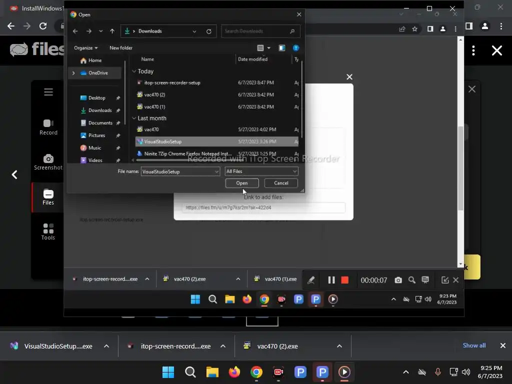Click dialog back arrow
This screenshot has width=512, height=384.
[75, 31]
